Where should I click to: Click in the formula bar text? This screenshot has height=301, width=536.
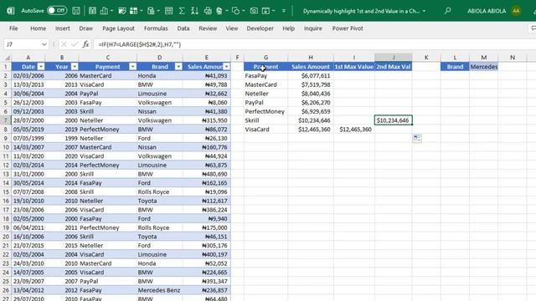(140, 44)
